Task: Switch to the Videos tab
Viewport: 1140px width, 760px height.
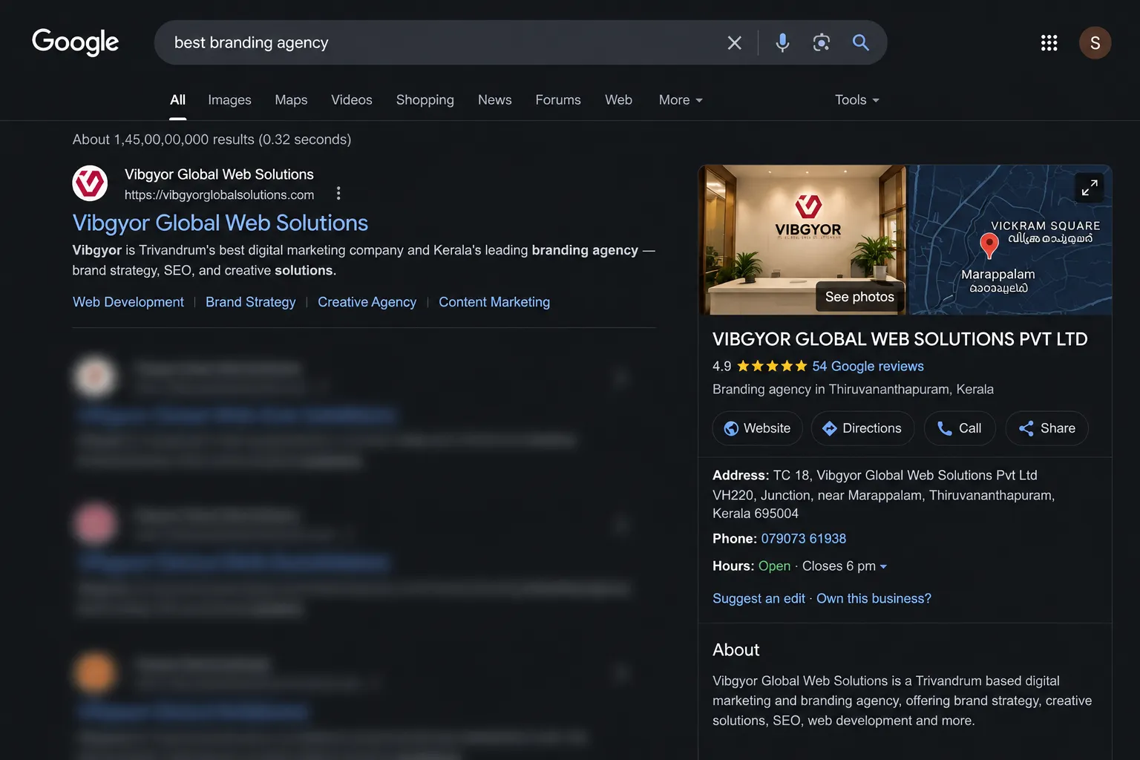Action: [x=352, y=99]
